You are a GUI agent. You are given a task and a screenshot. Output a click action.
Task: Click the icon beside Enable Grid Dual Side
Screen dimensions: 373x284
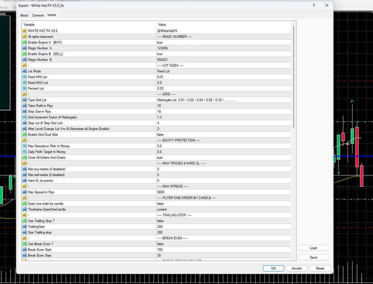pyautogui.click(x=24, y=134)
